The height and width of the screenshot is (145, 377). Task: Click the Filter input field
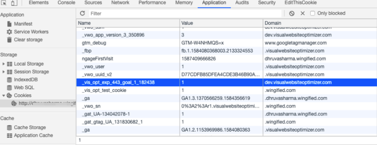pos(185,14)
